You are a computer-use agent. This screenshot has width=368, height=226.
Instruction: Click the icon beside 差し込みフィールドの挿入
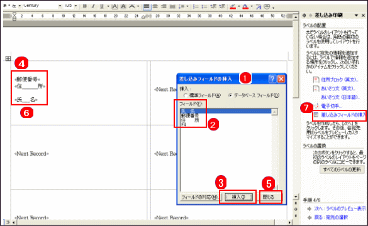[x=316, y=115]
